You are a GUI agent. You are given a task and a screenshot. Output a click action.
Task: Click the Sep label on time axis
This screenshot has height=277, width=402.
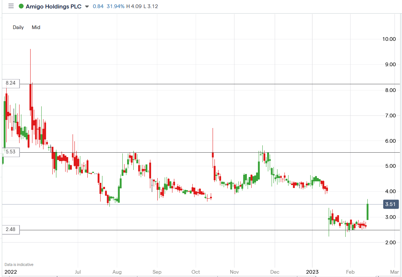point(157,272)
